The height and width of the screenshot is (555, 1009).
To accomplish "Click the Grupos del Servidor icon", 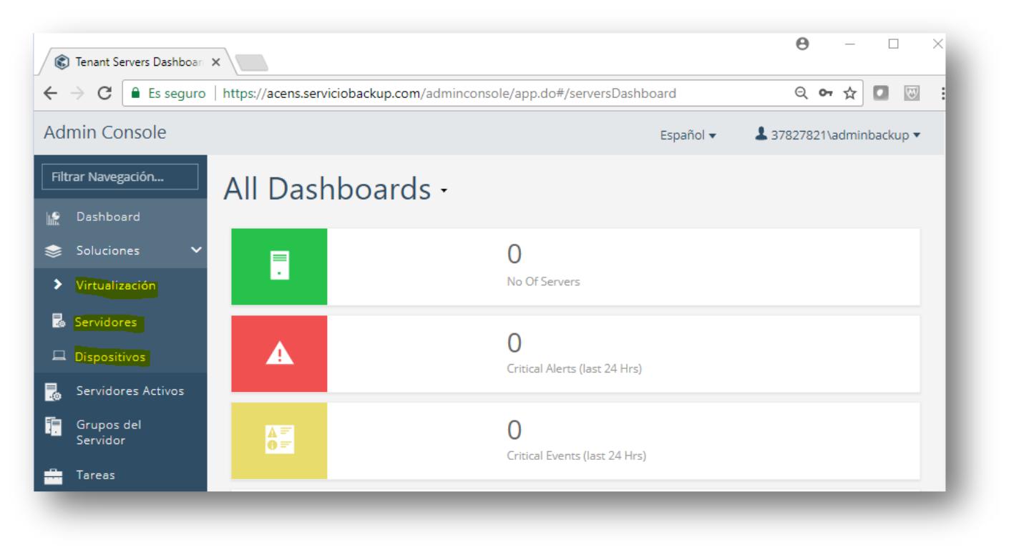I will 53,426.
